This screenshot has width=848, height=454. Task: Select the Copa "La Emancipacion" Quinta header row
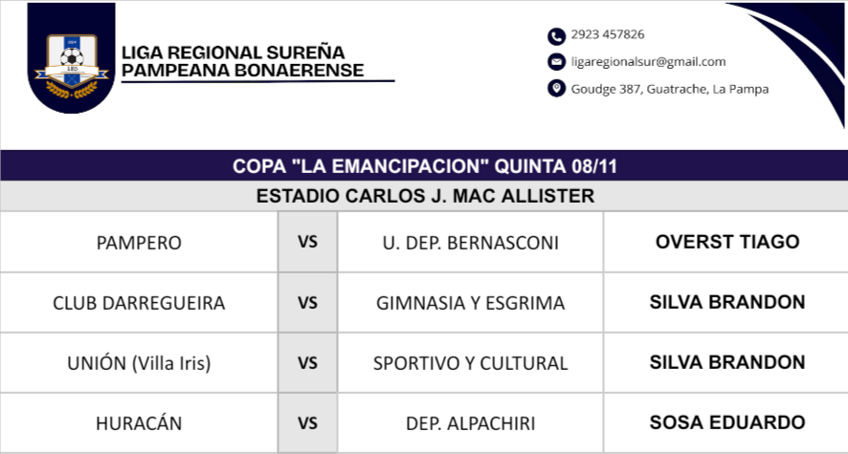click(x=424, y=166)
